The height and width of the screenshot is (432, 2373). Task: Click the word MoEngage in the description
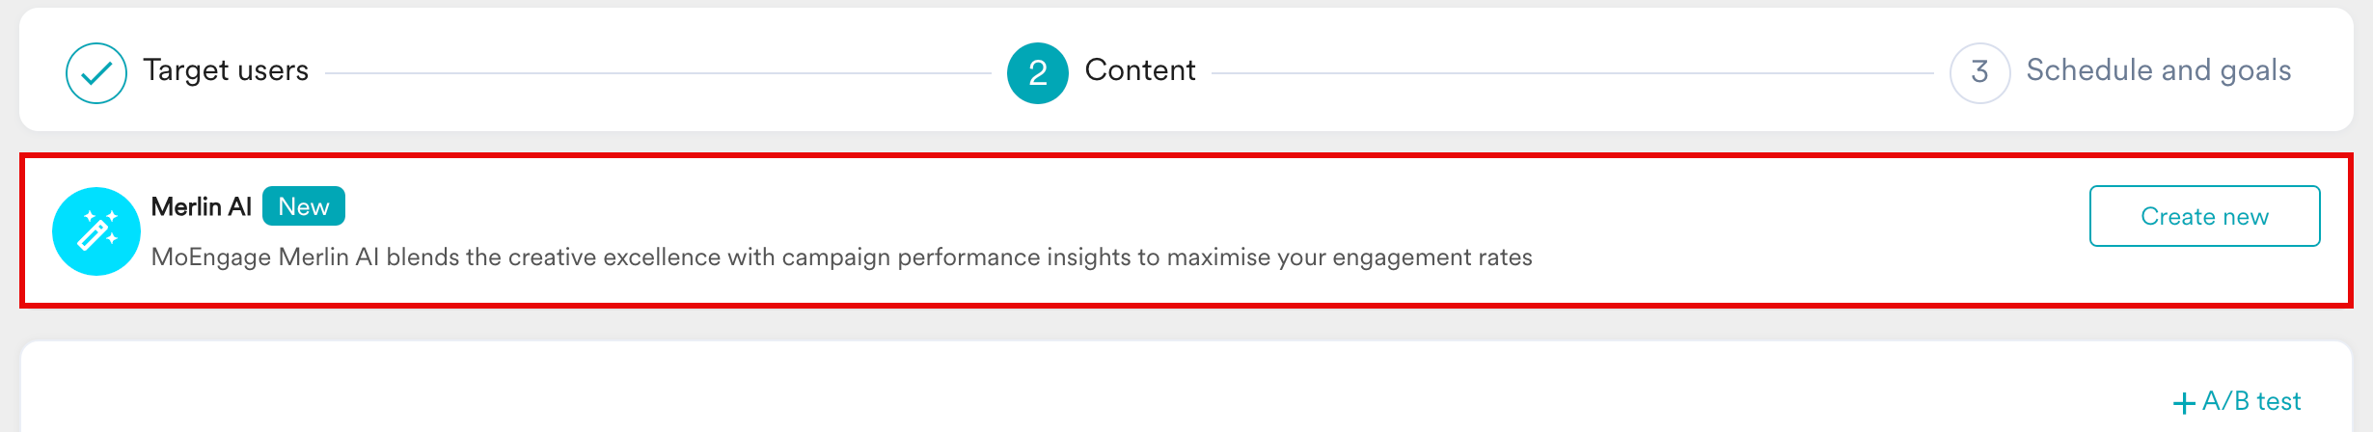point(211,257)
